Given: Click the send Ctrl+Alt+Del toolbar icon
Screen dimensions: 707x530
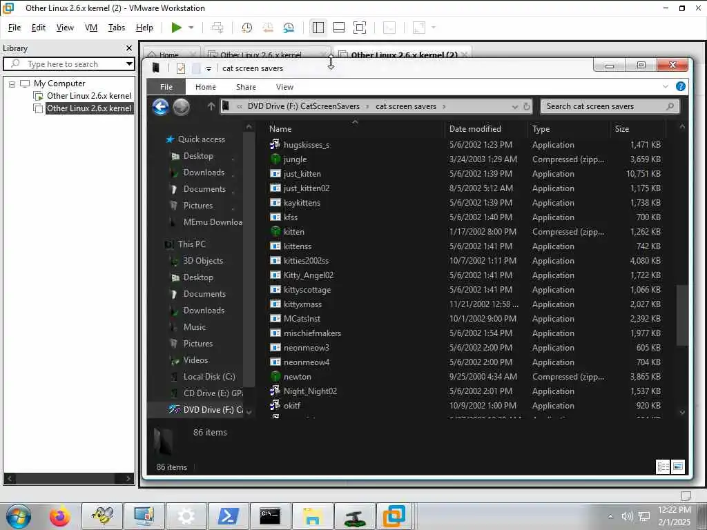Looking at the screenshot, I should click(x=217, y=28).
